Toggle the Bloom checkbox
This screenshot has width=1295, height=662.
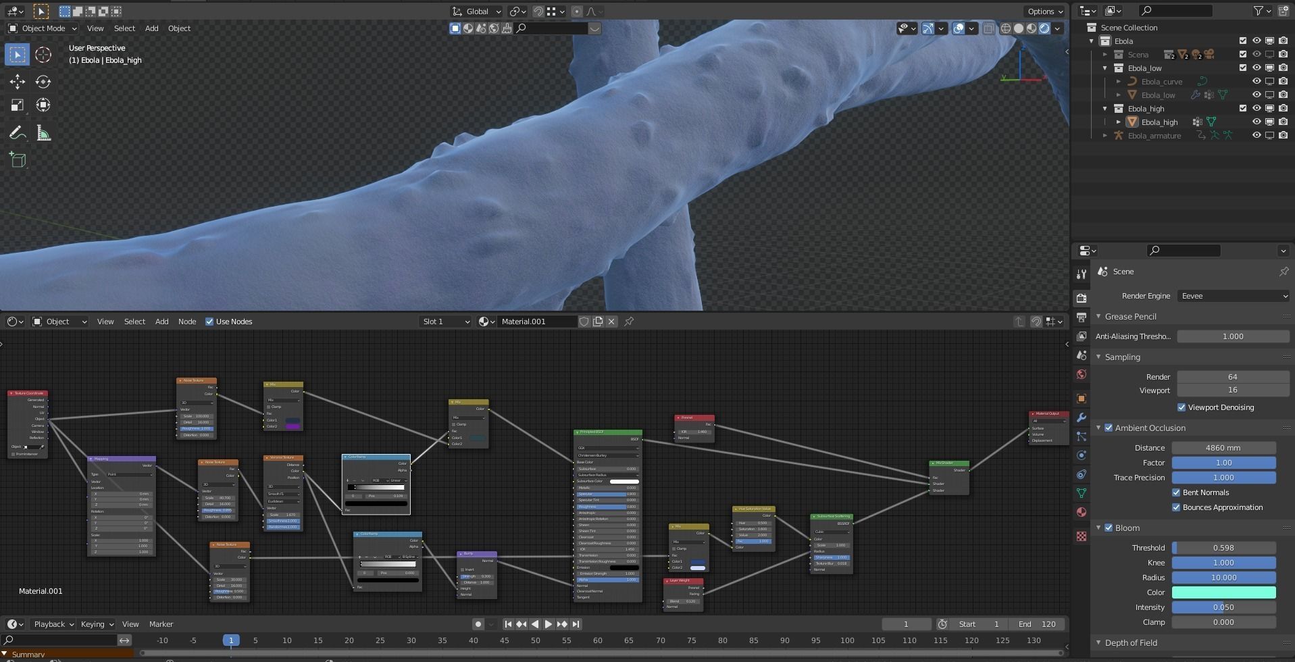tap(1109, 528)
